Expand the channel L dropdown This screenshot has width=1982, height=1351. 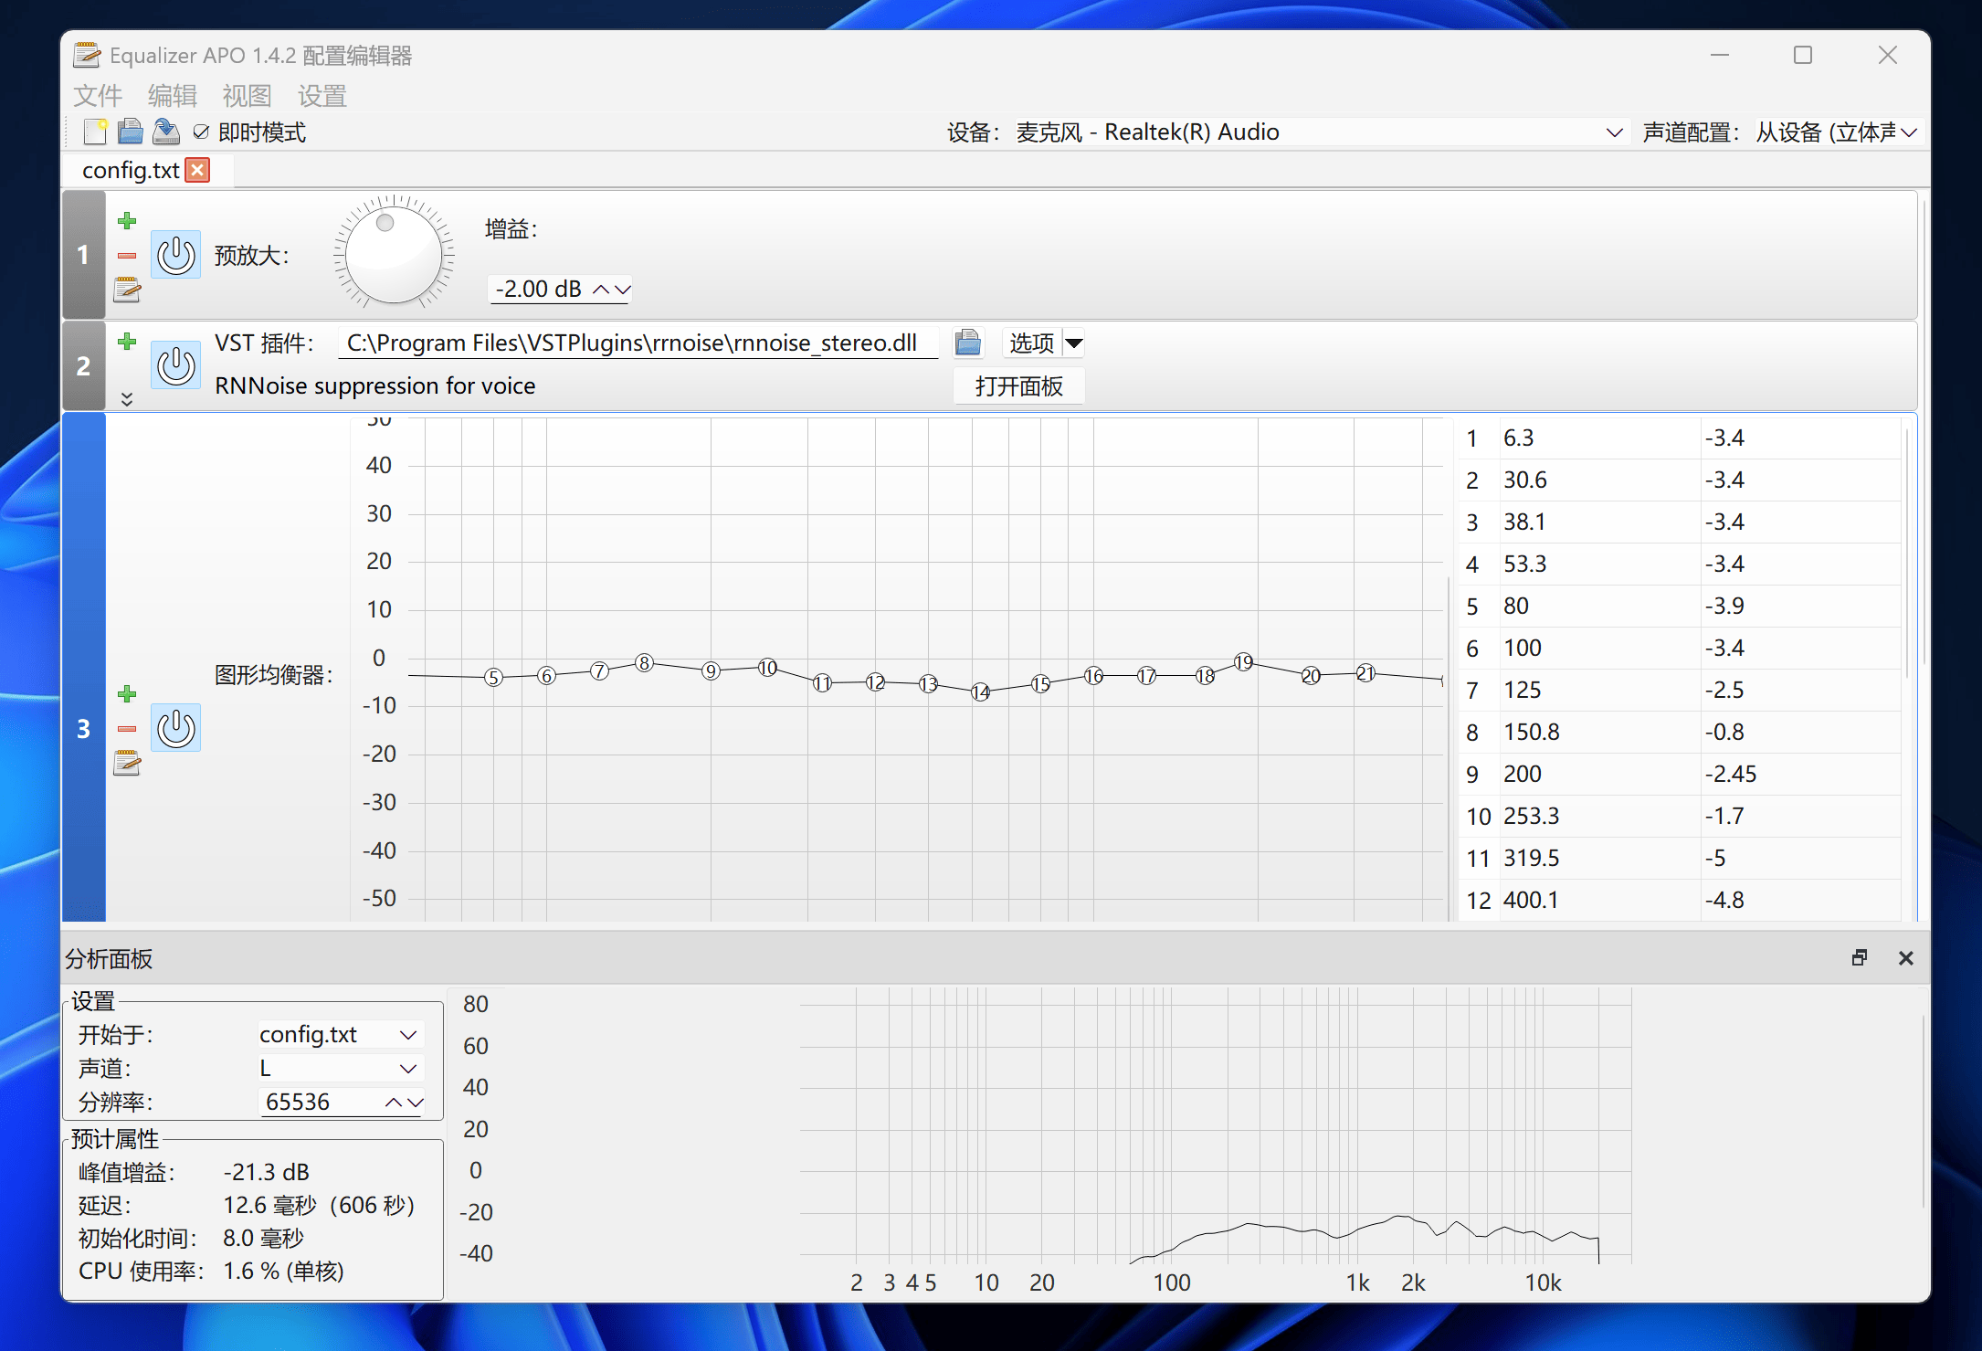407,1068
